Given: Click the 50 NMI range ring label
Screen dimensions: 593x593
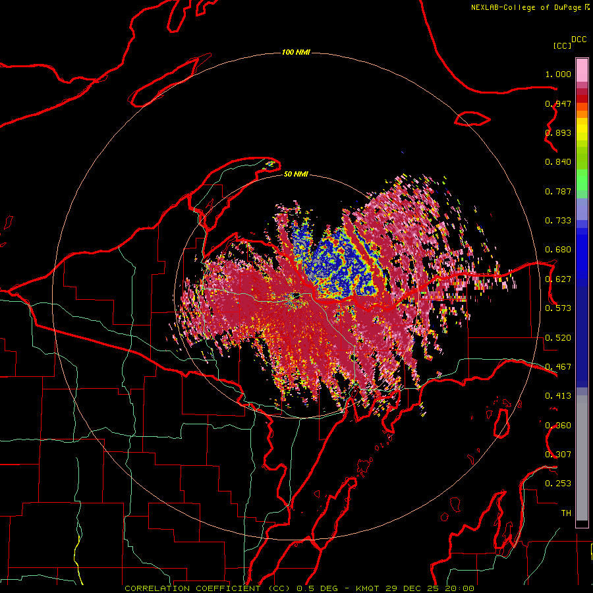Looking at the screenshot, I should [x=296, y=174].
